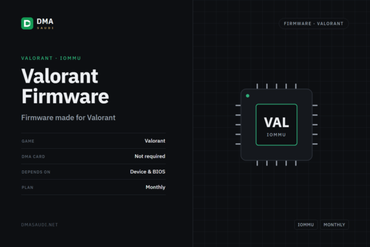The width and height of the screenshot is (370, 247).
Task: Click the GAME row label
Action: pyautogui.click(x=28, y=141)
